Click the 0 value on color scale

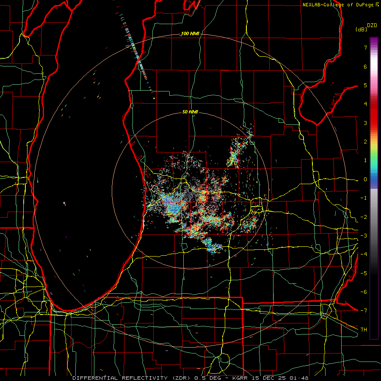tap(365, 179)
